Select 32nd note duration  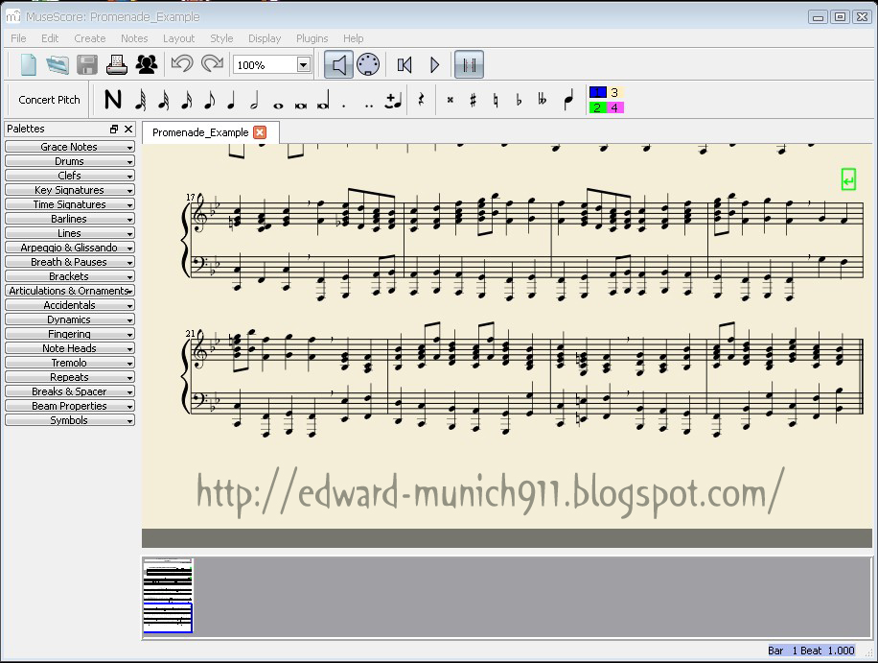pyautogui.click(x=164, y=100)
